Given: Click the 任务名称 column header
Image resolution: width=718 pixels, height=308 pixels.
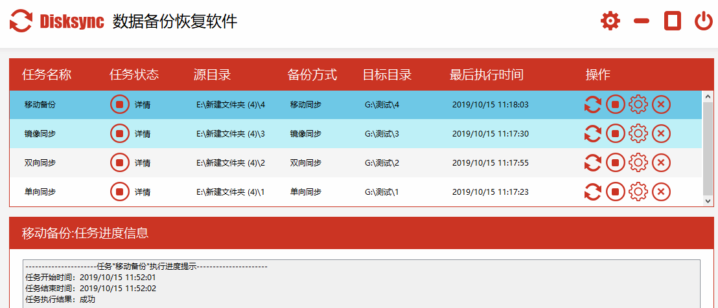Looking at the screenshot, I should (47, 74).
